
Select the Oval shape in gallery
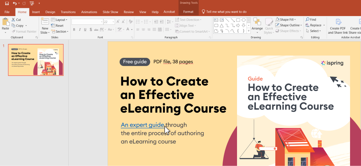click(244, 20)
